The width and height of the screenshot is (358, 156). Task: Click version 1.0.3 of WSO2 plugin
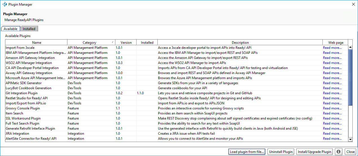coord(119,63)
